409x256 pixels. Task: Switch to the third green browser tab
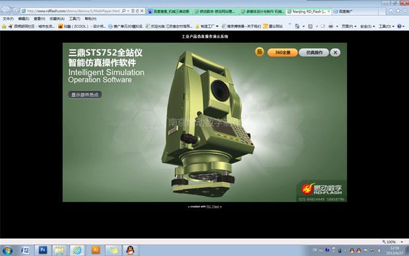coord(262,11)
